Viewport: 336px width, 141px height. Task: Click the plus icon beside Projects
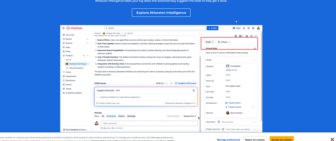coord(84,56)
